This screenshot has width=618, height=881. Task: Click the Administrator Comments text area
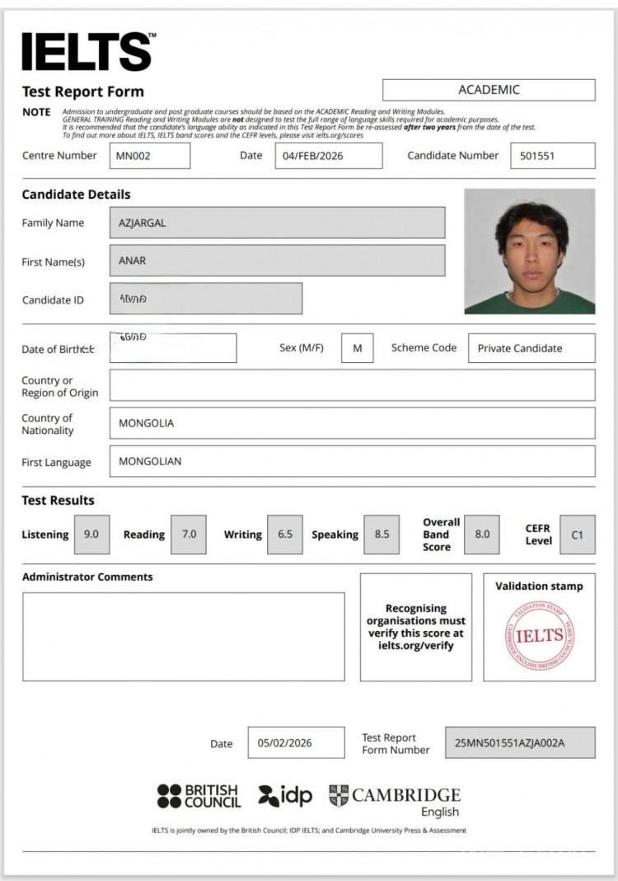[x=183, y=636]
